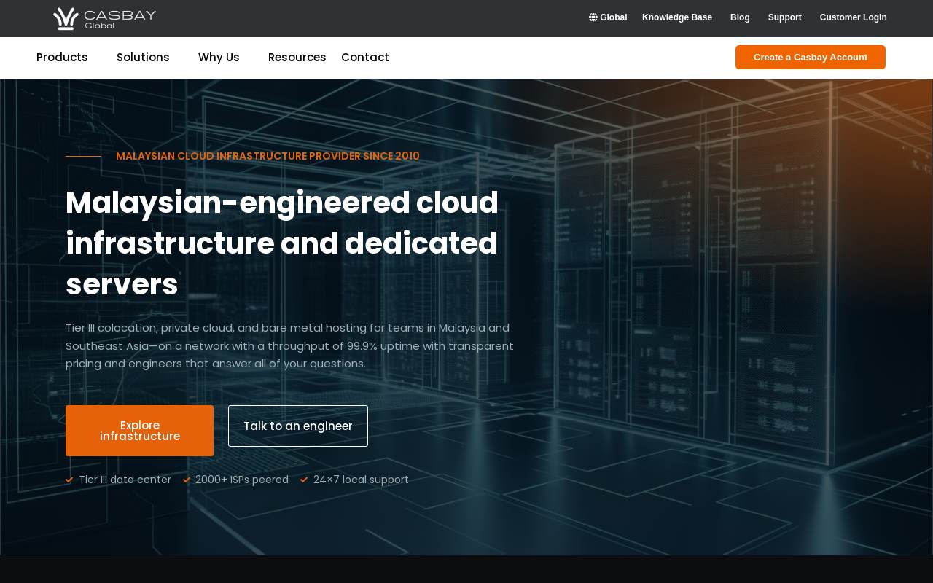Click the checkmark beside 24×7 local support
The image size is (933, 583).
click(x=304, y=480)
